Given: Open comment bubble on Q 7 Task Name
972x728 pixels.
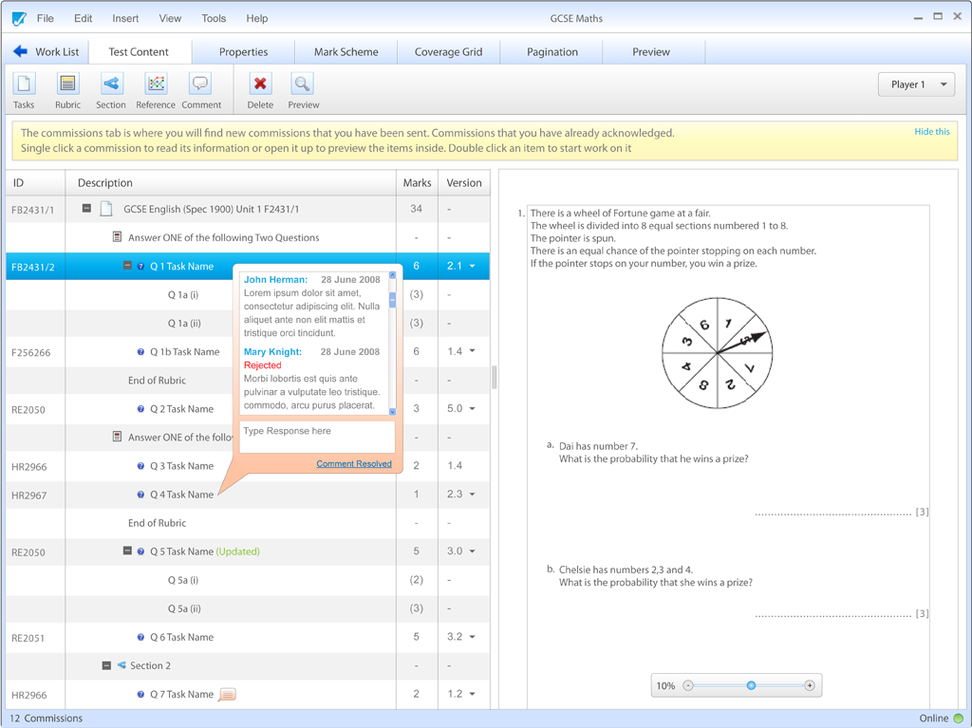Looking at the screenshot, I should click(227, 695).
